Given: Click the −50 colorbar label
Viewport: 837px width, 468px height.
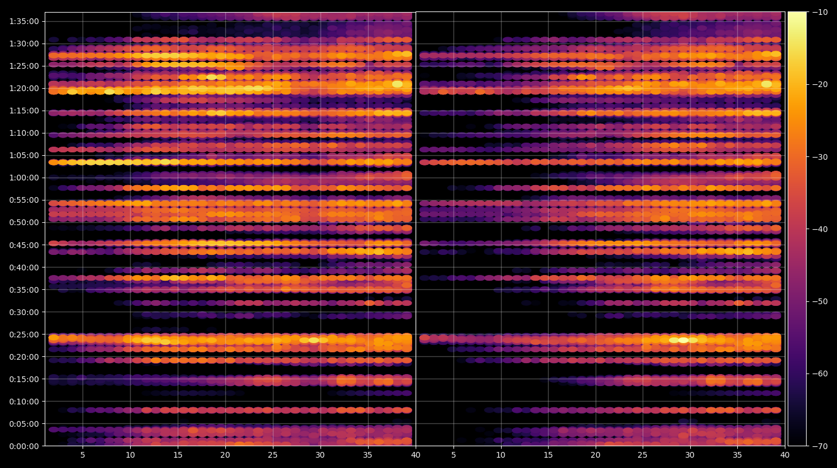Looking at the screenshot, I should pos(820,301).
